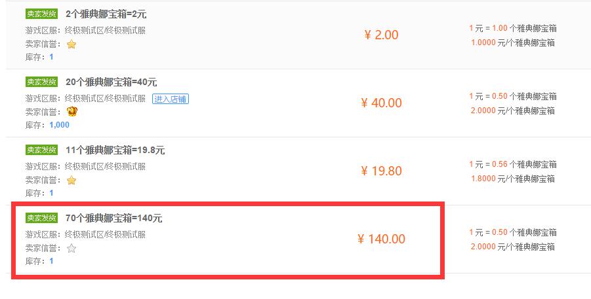Open listing titled 2个雅典娜宝箱=2元
The width and height of the screenshot is (591, 299).
coord(106,14)
